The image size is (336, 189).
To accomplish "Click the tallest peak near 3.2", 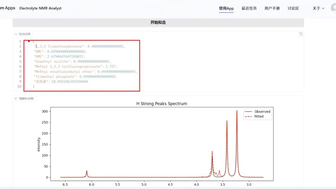I will click(x=237, y=112).
